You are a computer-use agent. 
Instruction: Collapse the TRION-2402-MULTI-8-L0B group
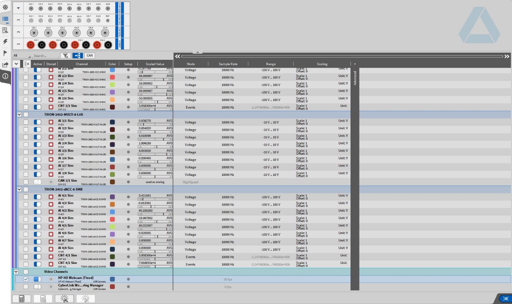point(19,115)
